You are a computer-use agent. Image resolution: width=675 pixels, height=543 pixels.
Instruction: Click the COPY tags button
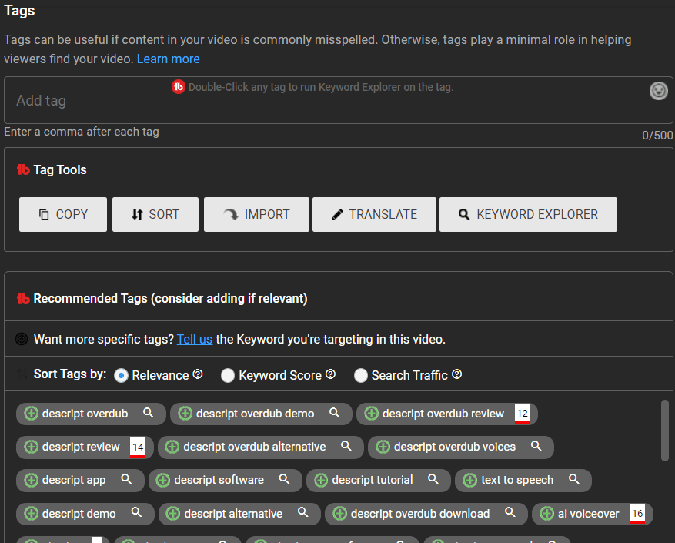click(63, 214)
